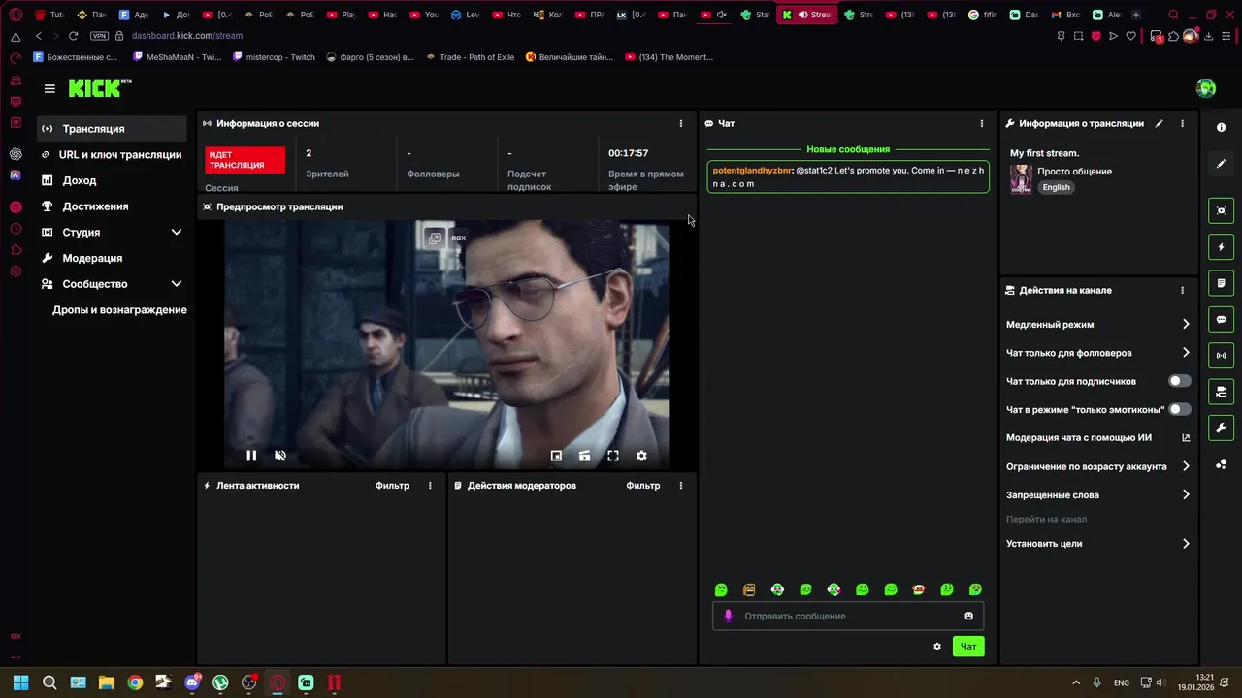The image size is (1242, 698).
Task: Expand Ограничение по возрасту аккаунта
Action: (x=1186, y=466)
